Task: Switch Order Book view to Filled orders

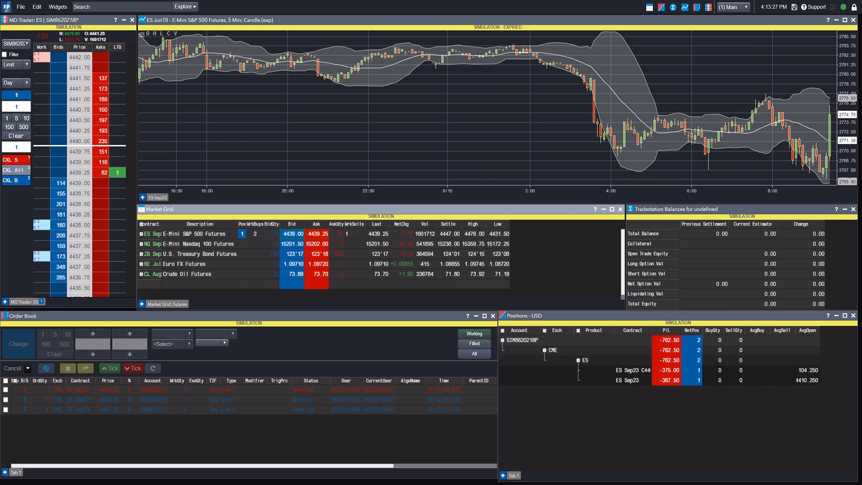Action: (x=474, y=344)
